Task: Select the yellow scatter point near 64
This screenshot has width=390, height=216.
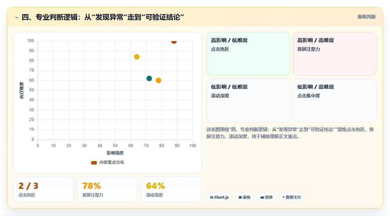Action: [x=137, y=57]
